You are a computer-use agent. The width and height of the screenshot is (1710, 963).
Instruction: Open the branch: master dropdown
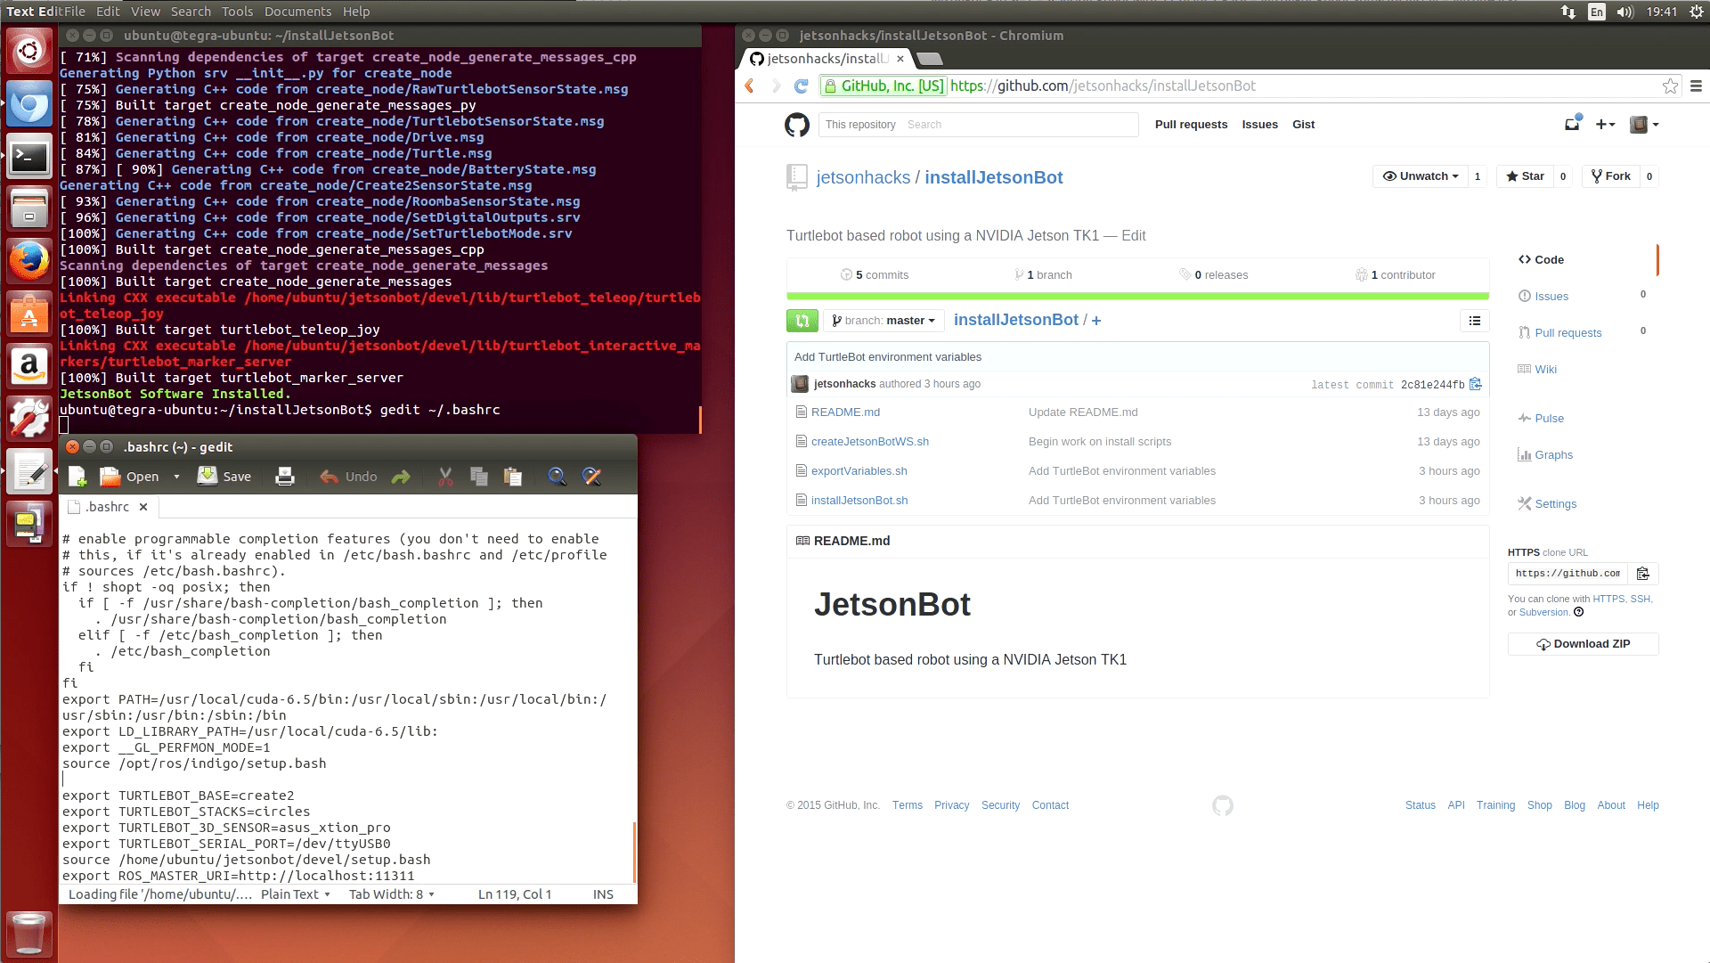(x=884, y=321)
